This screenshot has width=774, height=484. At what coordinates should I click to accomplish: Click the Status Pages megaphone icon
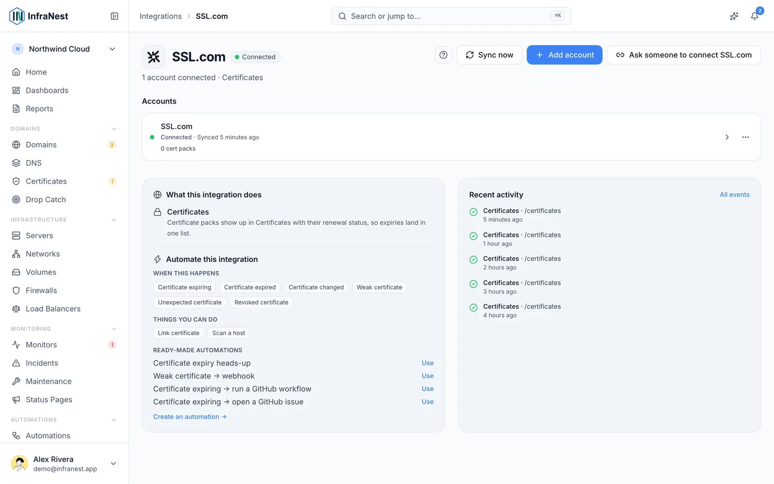coord(16,400)
